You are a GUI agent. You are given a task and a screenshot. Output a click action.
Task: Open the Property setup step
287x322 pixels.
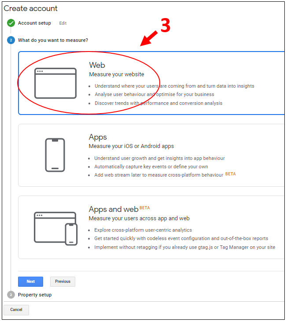point(35,295)
